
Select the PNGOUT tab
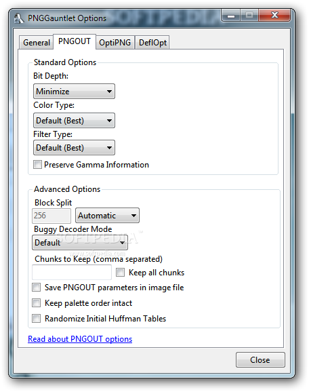74,41
